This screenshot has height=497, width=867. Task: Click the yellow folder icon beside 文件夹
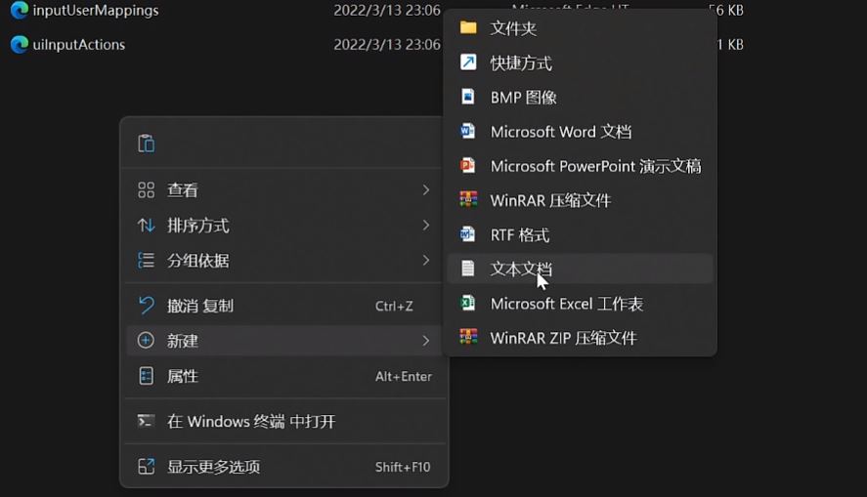[468, 28]
